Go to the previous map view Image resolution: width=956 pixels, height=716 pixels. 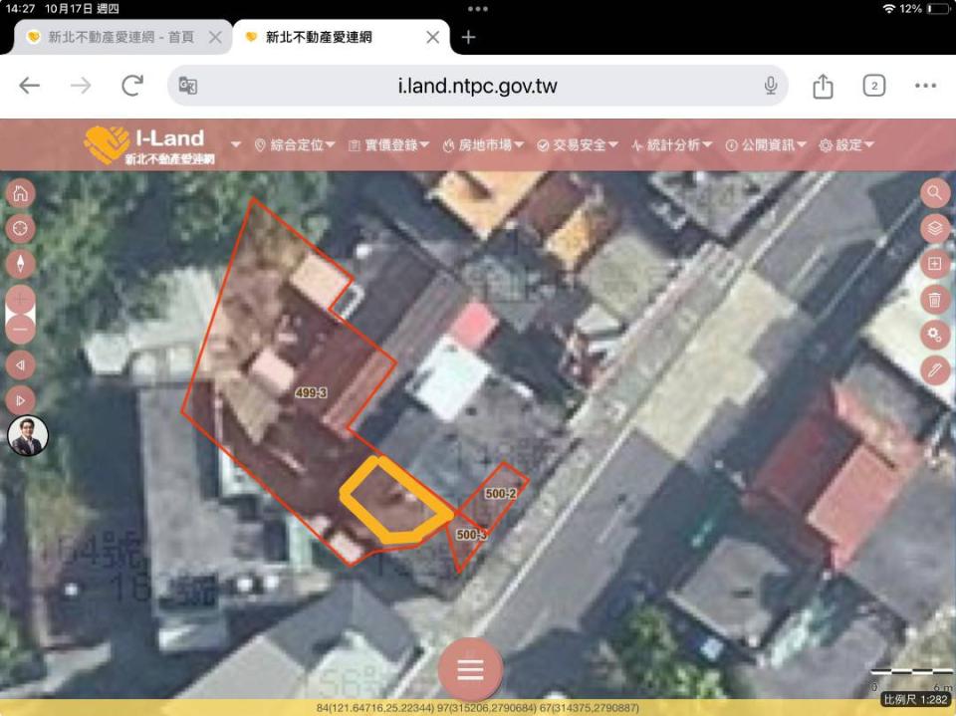(x=21, y=365)
